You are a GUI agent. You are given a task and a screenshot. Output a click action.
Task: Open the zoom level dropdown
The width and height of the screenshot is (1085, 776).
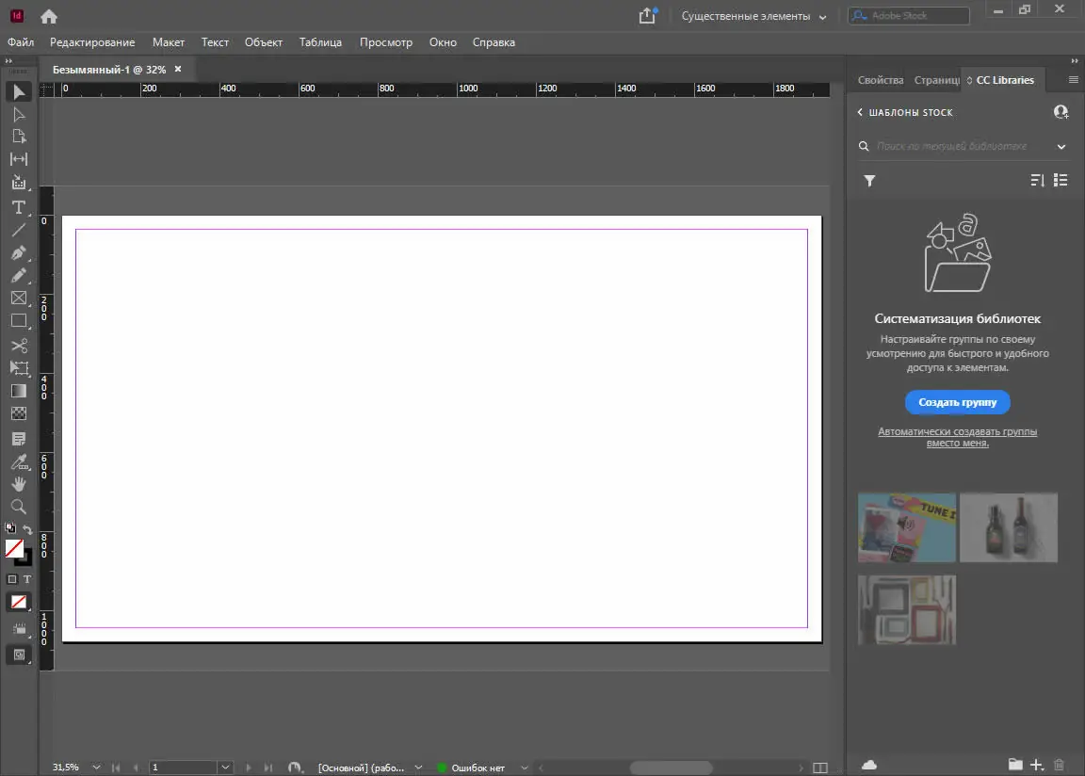tap(95, 767)
